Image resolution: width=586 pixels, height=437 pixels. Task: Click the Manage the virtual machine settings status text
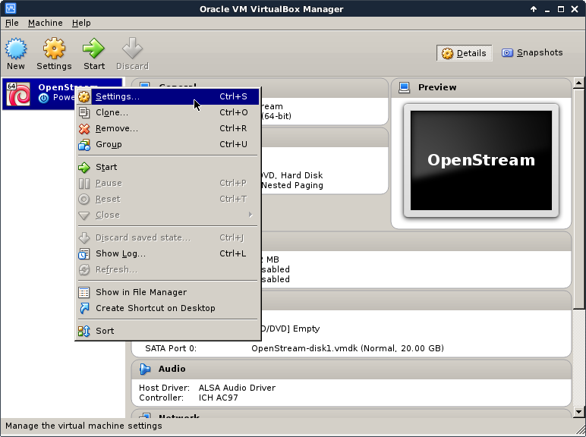click(x=83, y=426)
